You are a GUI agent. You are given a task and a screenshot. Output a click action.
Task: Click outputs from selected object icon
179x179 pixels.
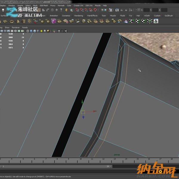click(x=106, y=10)
